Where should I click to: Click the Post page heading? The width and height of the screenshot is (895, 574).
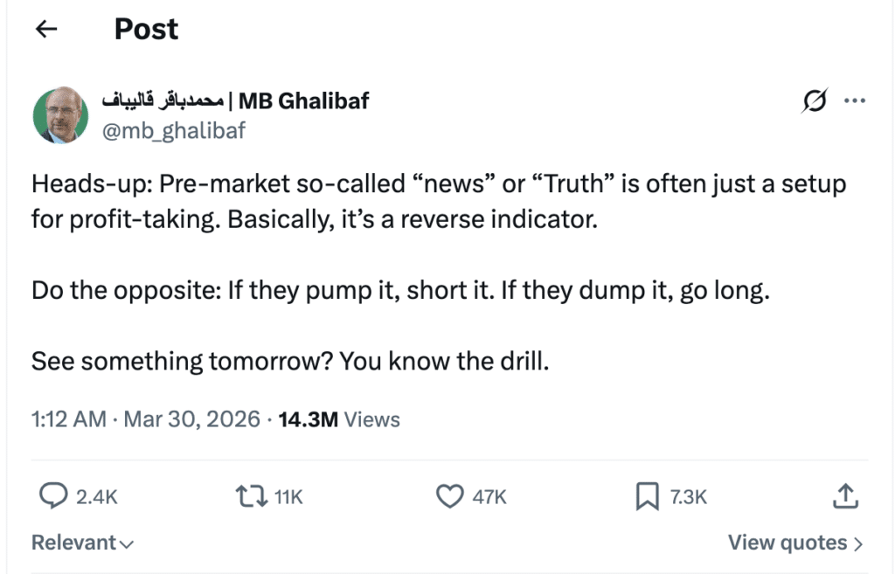[146, 30]
